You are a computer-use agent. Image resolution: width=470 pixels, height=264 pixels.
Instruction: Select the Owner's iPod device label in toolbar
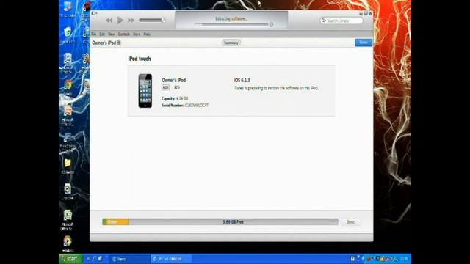(104, 43)
